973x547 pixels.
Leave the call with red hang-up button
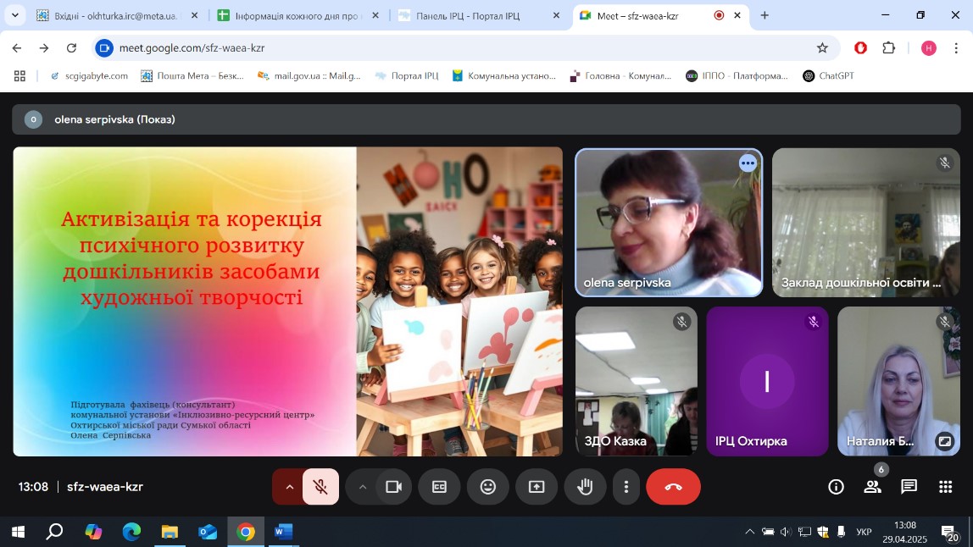673,487
